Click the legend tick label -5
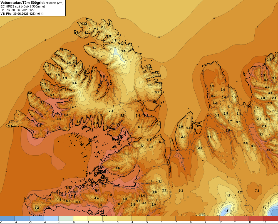 tap(1, 222)
